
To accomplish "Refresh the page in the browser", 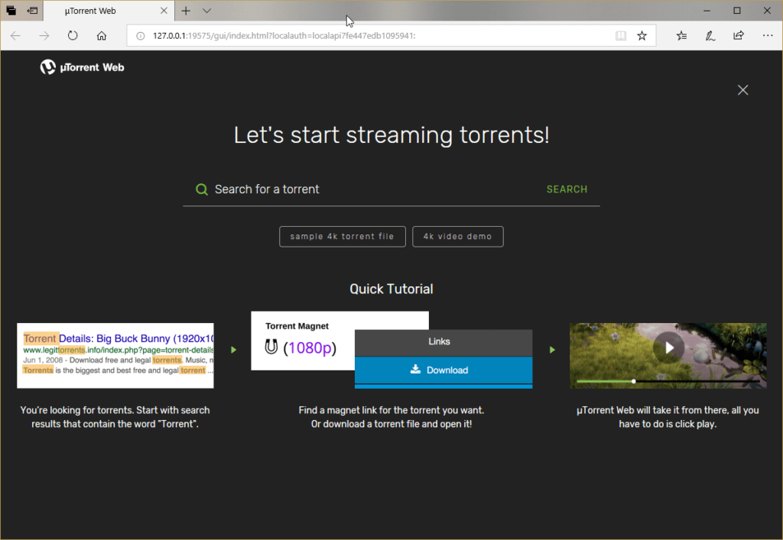I will click(x=73, y=35).
